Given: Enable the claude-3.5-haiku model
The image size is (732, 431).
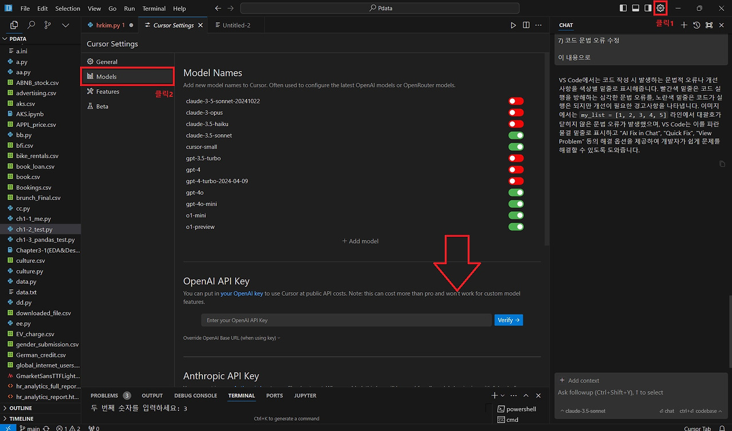Looking at the screenshot, I should click(516, 124).
